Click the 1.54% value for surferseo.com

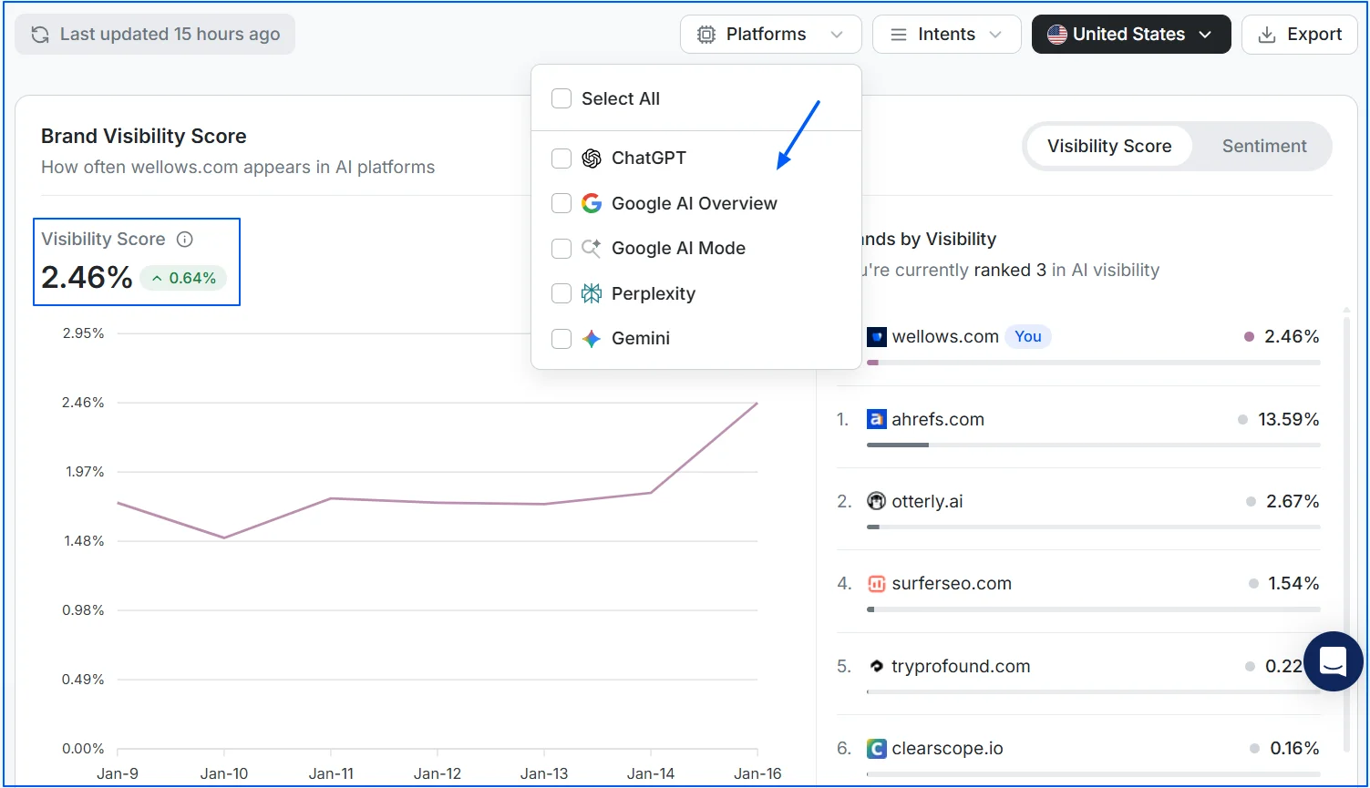(1293, 583)
